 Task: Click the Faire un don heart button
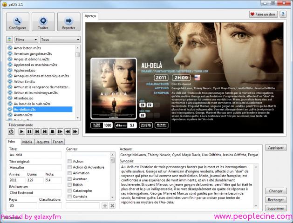point(263,14)
